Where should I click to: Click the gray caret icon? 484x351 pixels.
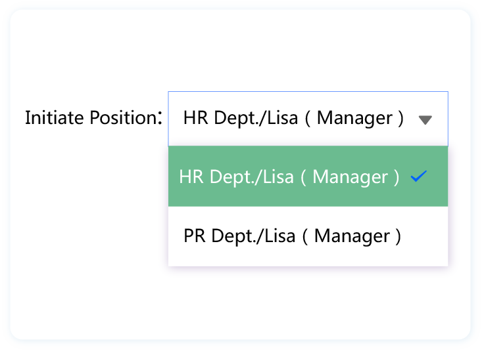pyautogui.click(x=425, y=119)
